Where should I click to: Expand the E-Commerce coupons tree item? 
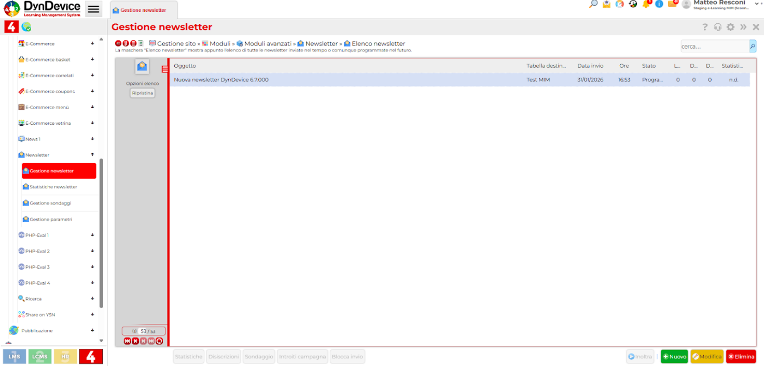pyautogui.click(x=92, y=91)
